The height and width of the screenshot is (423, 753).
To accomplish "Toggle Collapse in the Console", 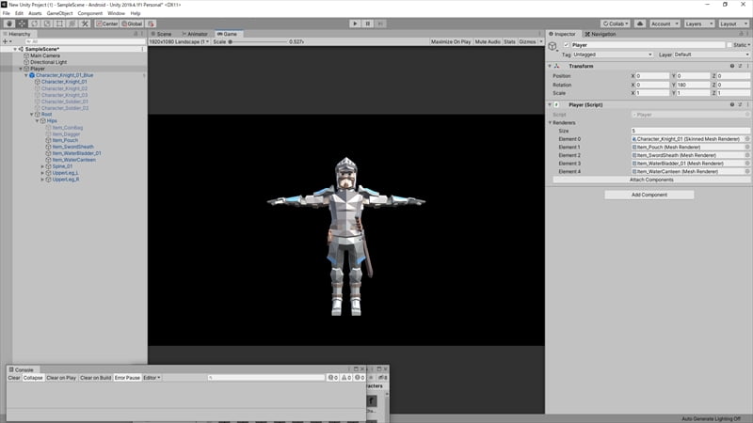I will pos(33,378).
